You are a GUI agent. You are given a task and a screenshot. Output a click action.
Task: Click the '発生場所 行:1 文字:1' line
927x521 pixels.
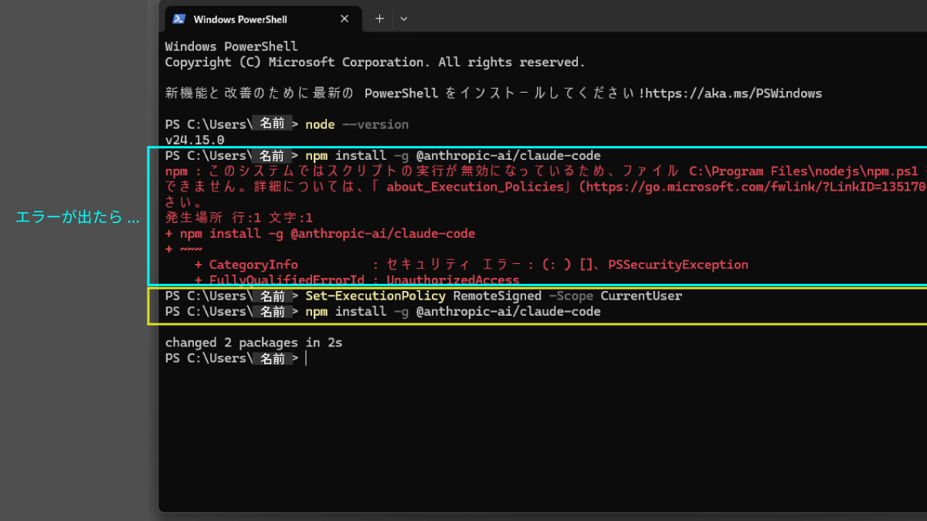tap(239, 218)
